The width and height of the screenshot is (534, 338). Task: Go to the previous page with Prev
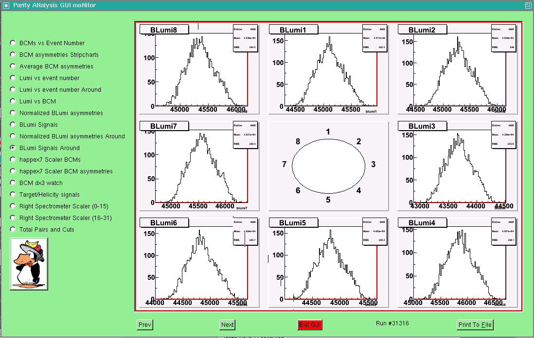pos(145,325)
